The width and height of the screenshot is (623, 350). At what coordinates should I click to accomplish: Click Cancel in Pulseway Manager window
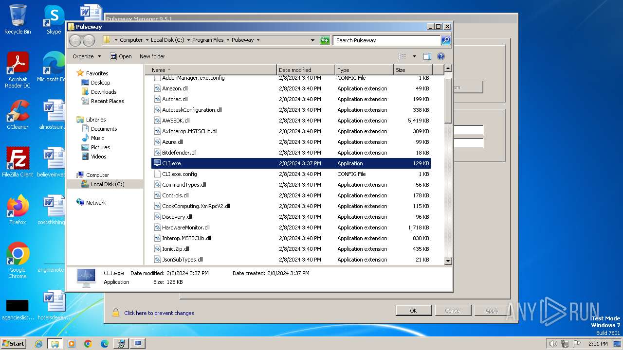[x=453, y=311]
